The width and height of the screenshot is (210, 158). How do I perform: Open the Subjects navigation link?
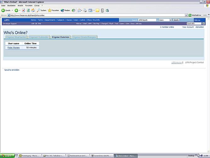click(61, 20)
